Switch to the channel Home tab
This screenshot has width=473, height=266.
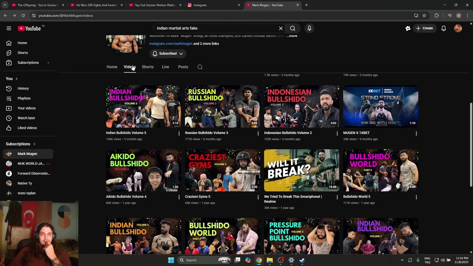pos(112,67)
